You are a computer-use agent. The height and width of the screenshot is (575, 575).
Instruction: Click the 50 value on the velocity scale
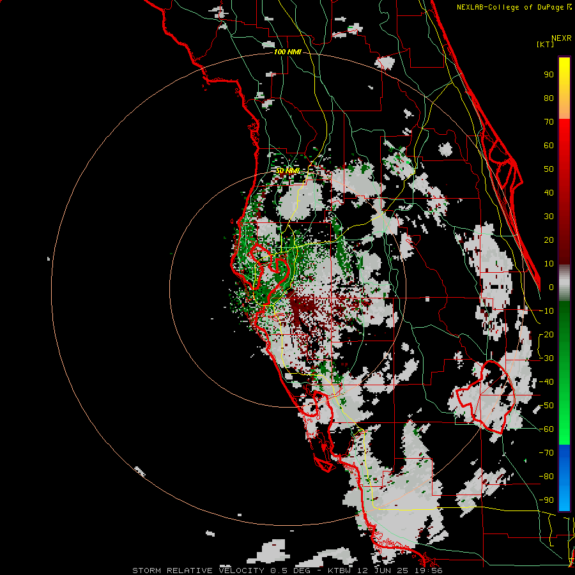549,169
